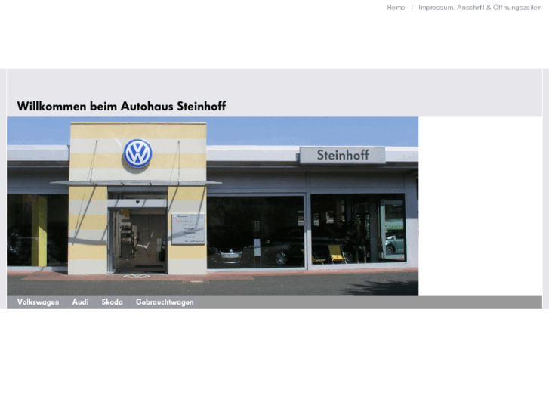Viewport: 549px width, 412px height.
Task: Select the Volkswagen menu item
Action: tap(39, 302)
